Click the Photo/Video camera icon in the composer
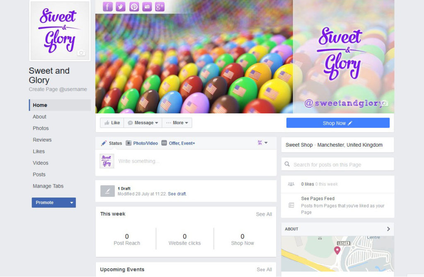The width and height of the screenshot is (424, 277). tap(128, 143)
